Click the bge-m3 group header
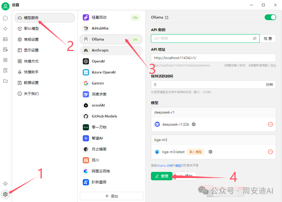Screen dimensions: 282x202 click(214, 140)
